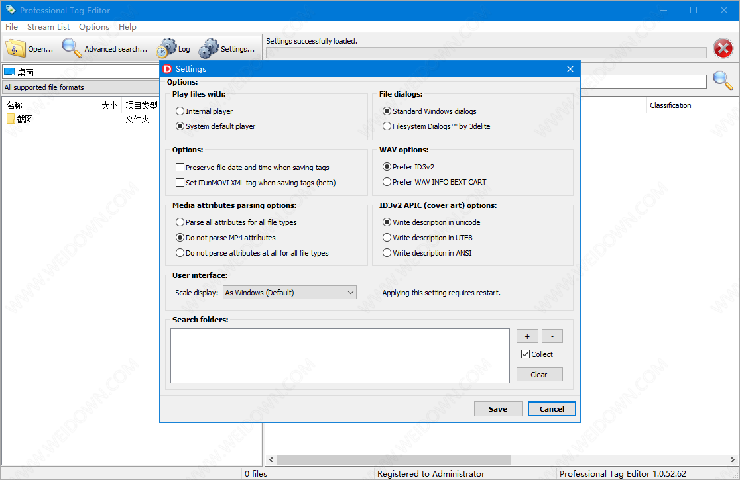Open the Log gear-clock icon
Viewport: 740px width, 480px height.
pos(166,48)
